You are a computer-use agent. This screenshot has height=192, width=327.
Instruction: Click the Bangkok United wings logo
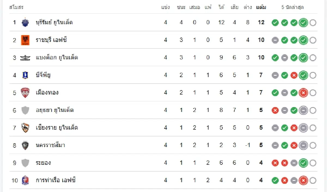coord(25,57)
